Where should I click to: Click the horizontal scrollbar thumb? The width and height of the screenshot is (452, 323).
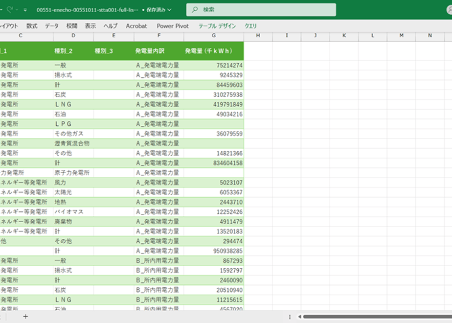[x=377, y=317]
